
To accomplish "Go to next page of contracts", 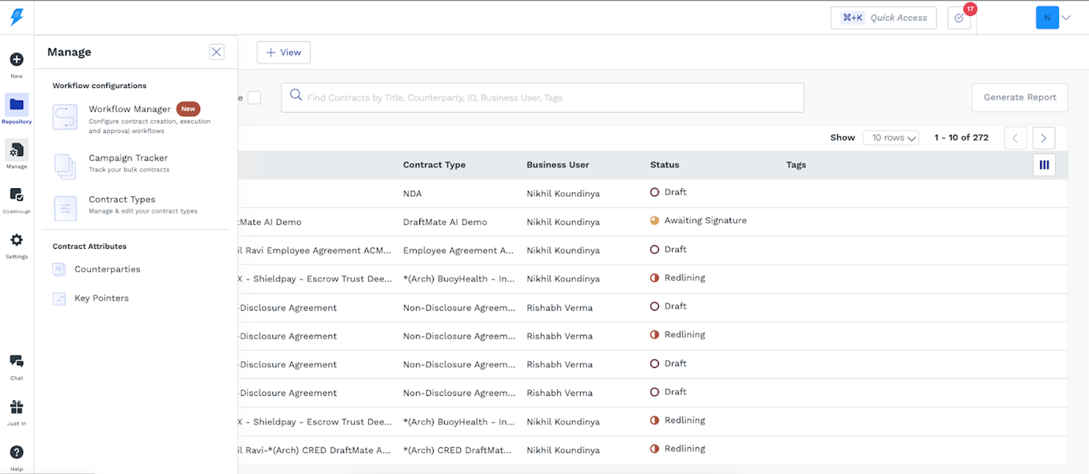I will [x=1043, y=138].
